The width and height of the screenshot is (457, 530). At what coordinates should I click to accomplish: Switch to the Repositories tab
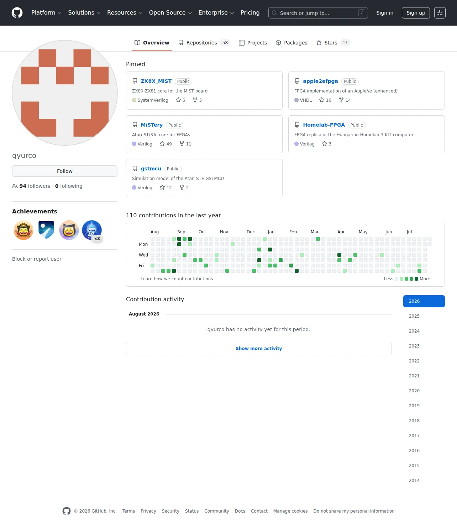pos(204,43)
